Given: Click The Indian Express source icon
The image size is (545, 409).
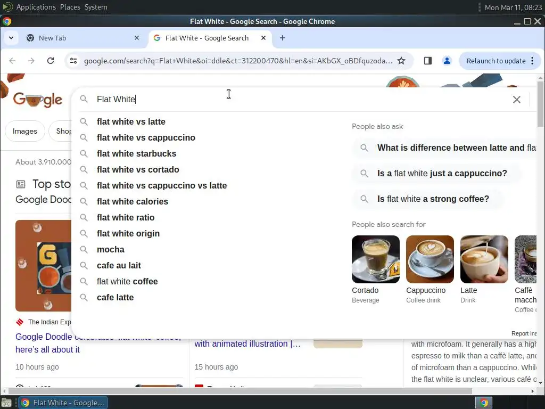Looking at the screenshot, I should click(20, 322).
